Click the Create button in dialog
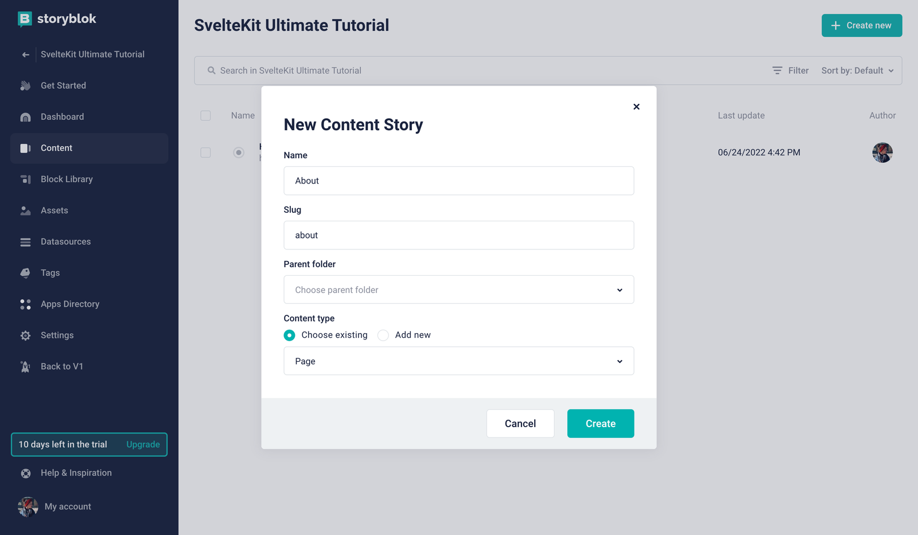The image size is (918, 535). coord(601,424)
